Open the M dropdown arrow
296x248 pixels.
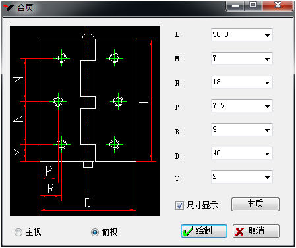click(267, 59)
